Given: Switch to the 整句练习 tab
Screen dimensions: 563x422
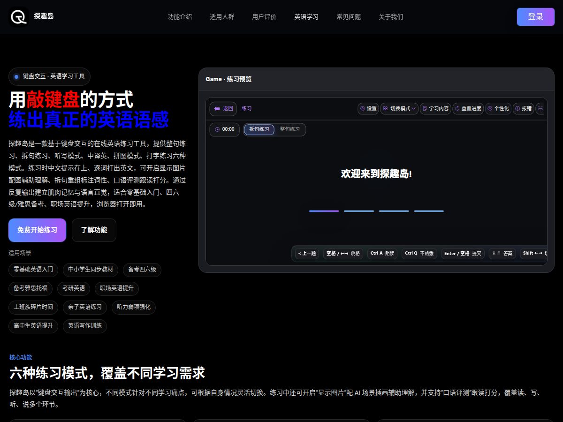Looking at the screenshot, I should 290,129.
